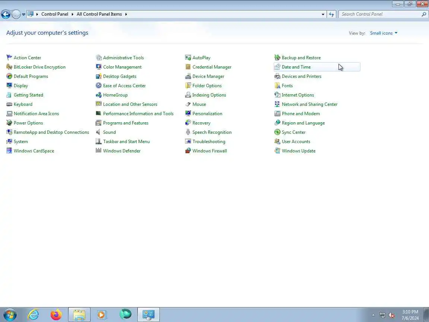Show hidden icons in system tray
The height and width of the screenshot is (322, 429).
pos(373,315)
